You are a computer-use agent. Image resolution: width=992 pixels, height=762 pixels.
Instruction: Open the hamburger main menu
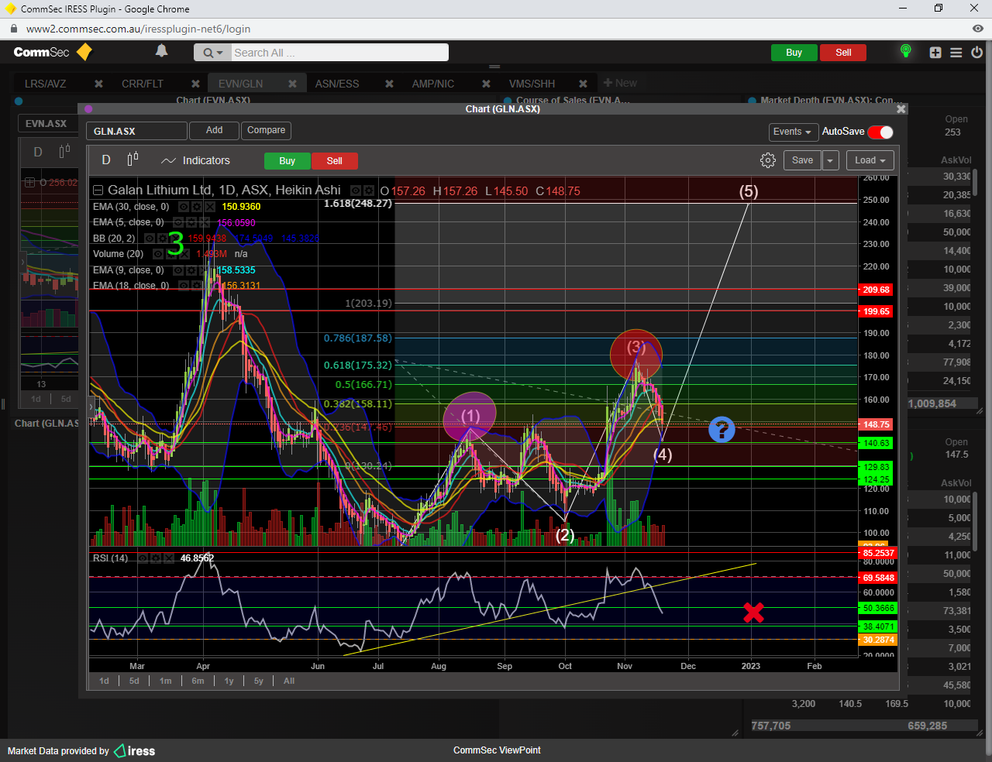(x=956, y=53)
